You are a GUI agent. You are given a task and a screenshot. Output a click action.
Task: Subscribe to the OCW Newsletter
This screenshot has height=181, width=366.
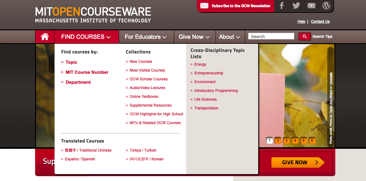click(x=241, y=6)
